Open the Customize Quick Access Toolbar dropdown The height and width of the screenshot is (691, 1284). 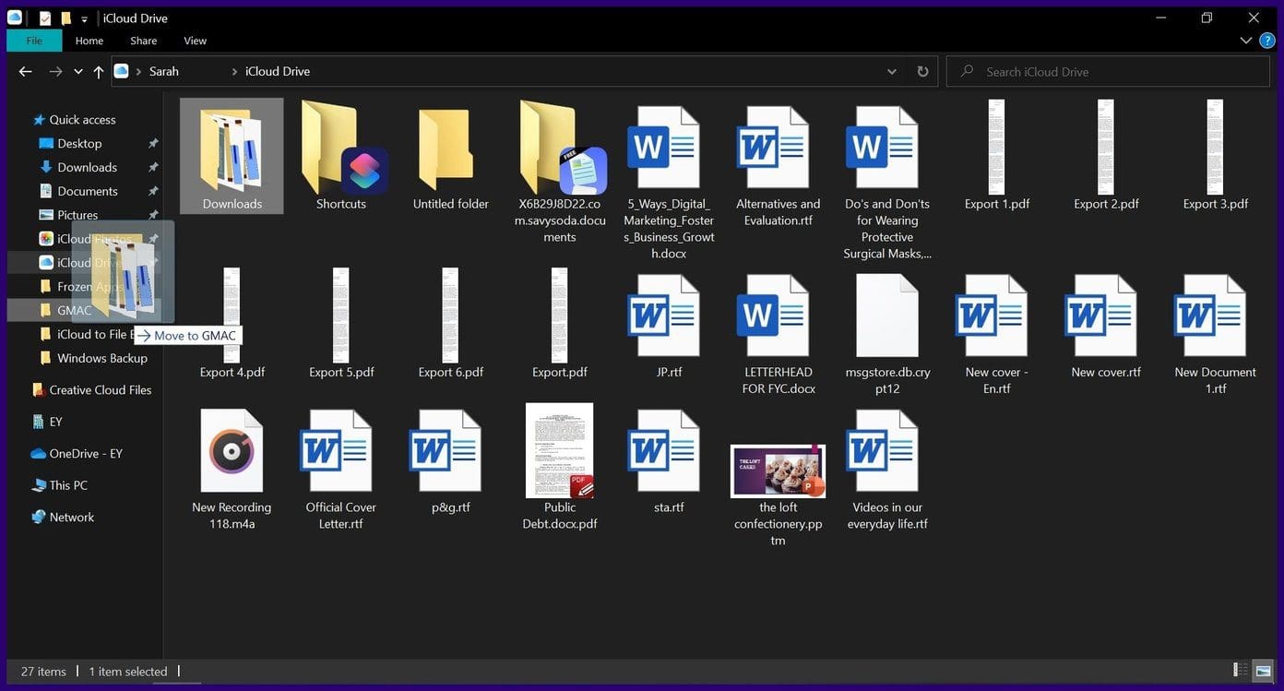point(84,18)
